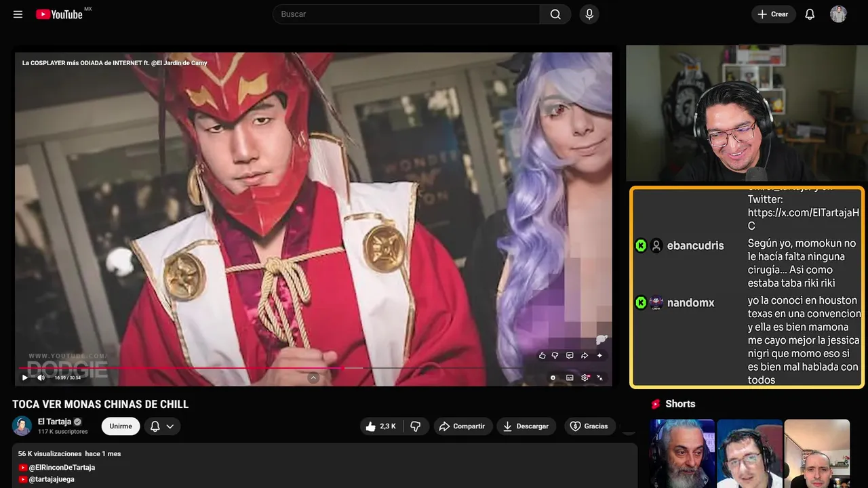Expand the '56 K visualizaciones' description box
The height and width of the screenshot is (488, 868).
click(325, 466)
